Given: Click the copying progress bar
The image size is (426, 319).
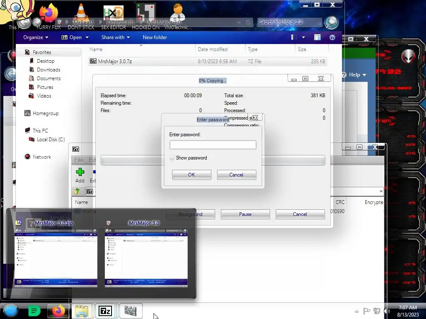Looking at the screenshot, I should tap(213, 160).
